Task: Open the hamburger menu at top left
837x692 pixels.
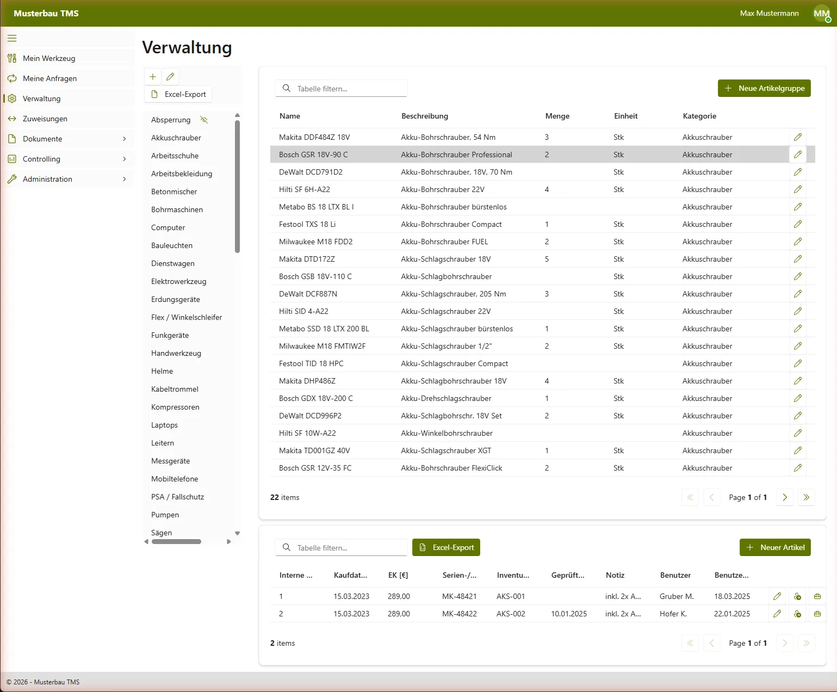Action: click(11, 38)
